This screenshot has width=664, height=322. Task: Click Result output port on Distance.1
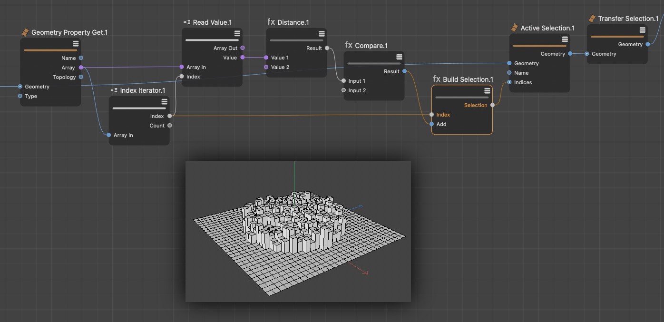pyautogui.click(x=327, y=48)
